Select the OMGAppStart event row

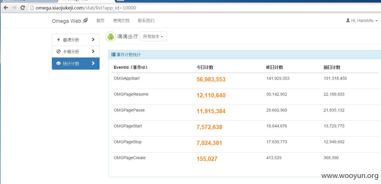(245, 81)
